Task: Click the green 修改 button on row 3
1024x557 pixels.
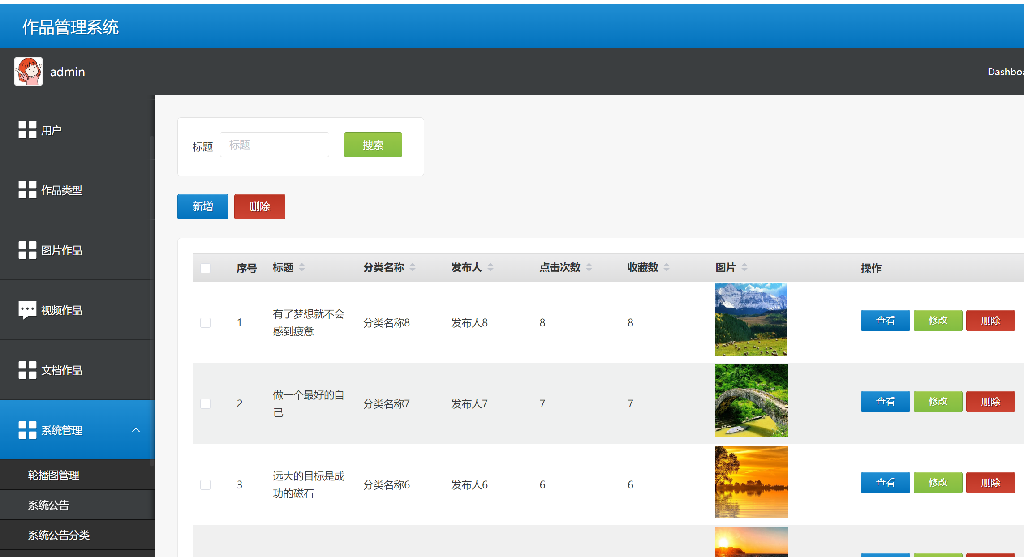Action: tap(938, 482)
